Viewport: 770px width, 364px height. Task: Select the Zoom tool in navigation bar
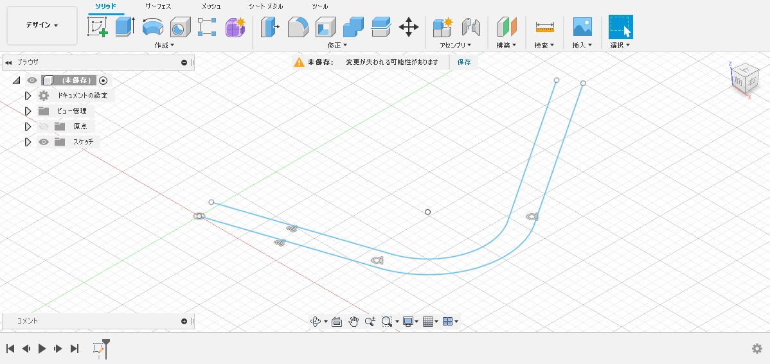[370, 322]
